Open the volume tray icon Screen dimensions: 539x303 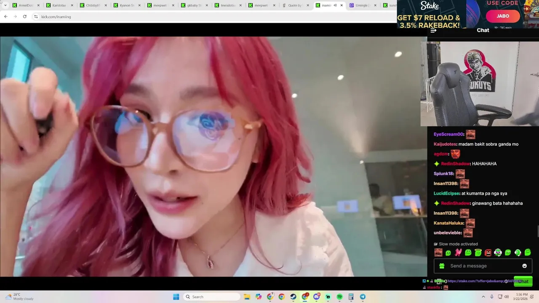coord(507,297)
